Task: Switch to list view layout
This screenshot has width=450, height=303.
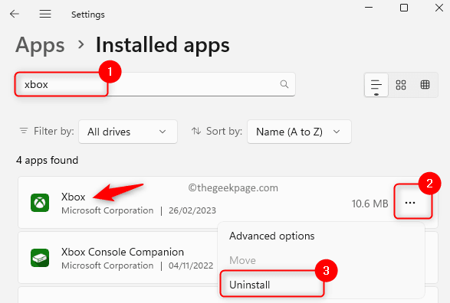Action: point(376,85)
